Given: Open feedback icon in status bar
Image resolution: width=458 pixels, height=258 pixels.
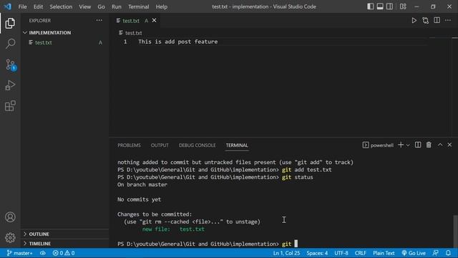Looking at the screenshot, I should (436, 253).
